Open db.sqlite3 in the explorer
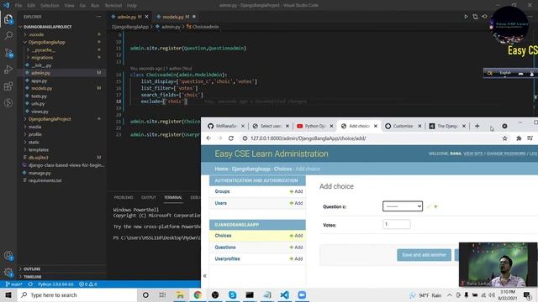The height and width of the screenshot is (302, 538). (x=38, y=158)
